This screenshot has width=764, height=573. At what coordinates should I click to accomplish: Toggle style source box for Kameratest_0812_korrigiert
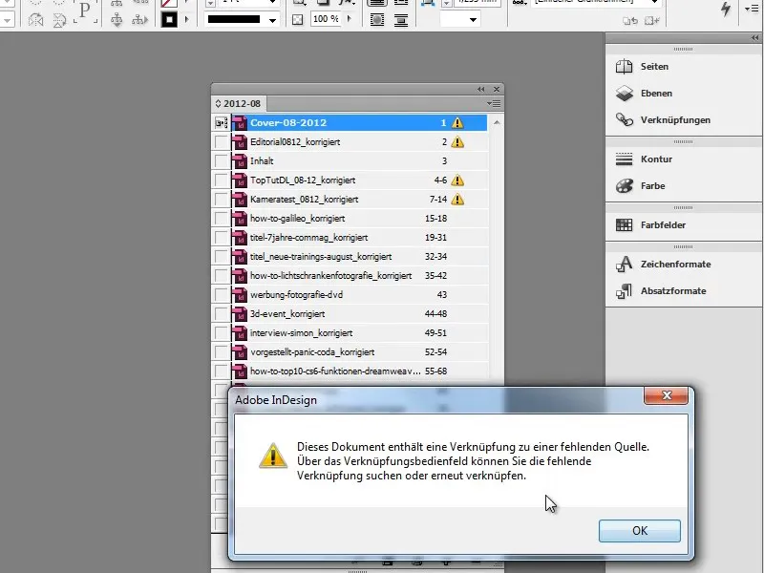tap(222, 199)
